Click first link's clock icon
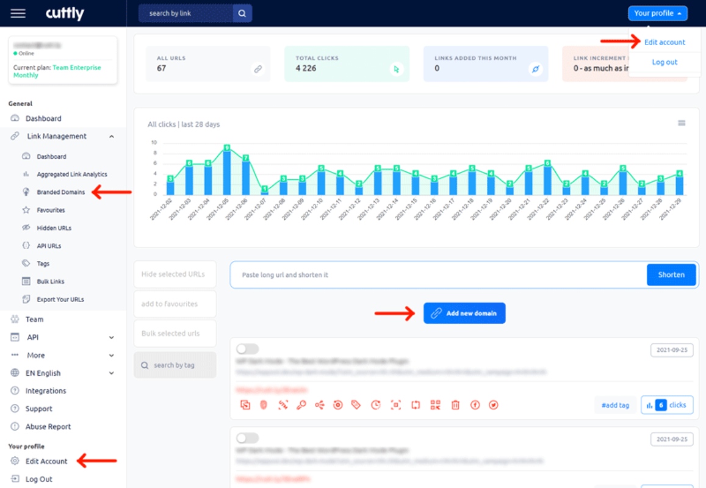Image resolution: width=706 pixels, height=488 pixels. tap(375, 405)
